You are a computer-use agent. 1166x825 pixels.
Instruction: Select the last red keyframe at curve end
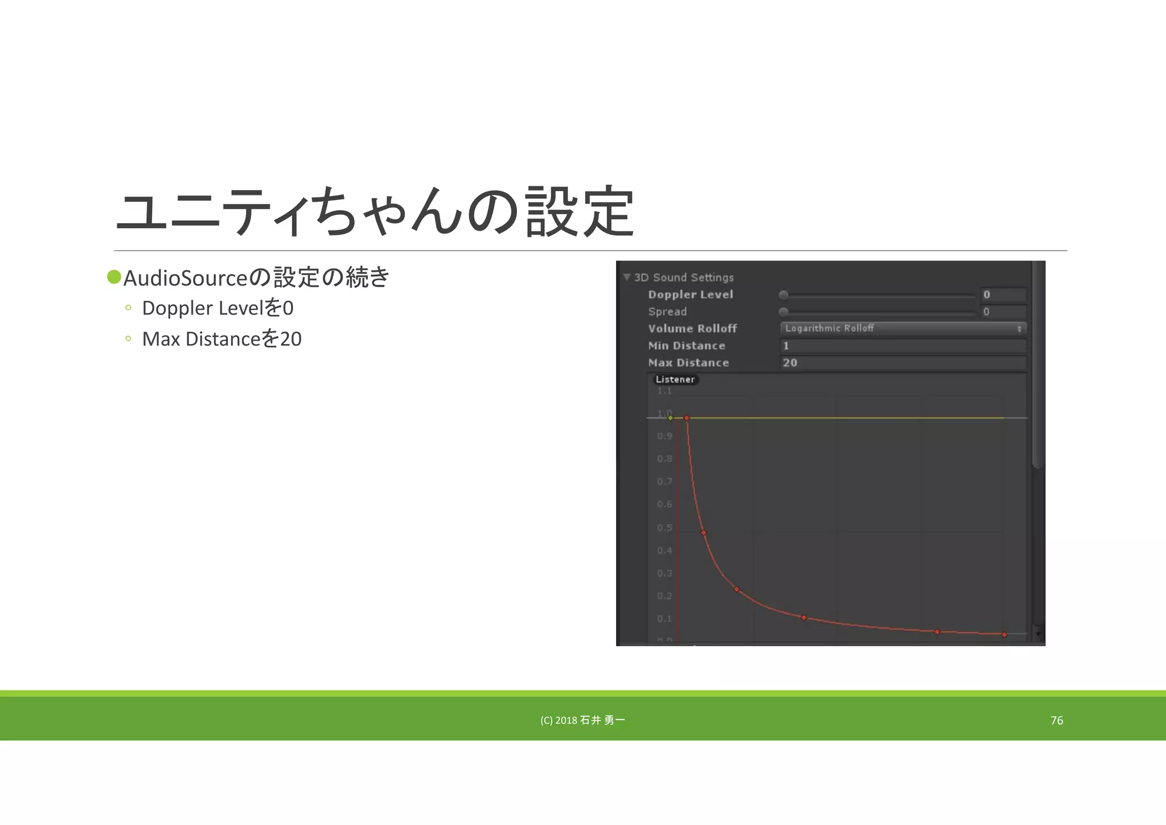coord(1004,635)
